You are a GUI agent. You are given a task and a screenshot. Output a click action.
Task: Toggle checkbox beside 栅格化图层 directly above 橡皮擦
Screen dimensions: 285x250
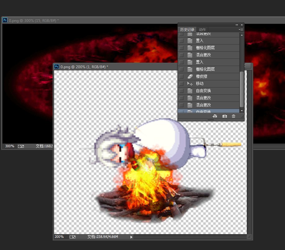click(x=182, y=69)
